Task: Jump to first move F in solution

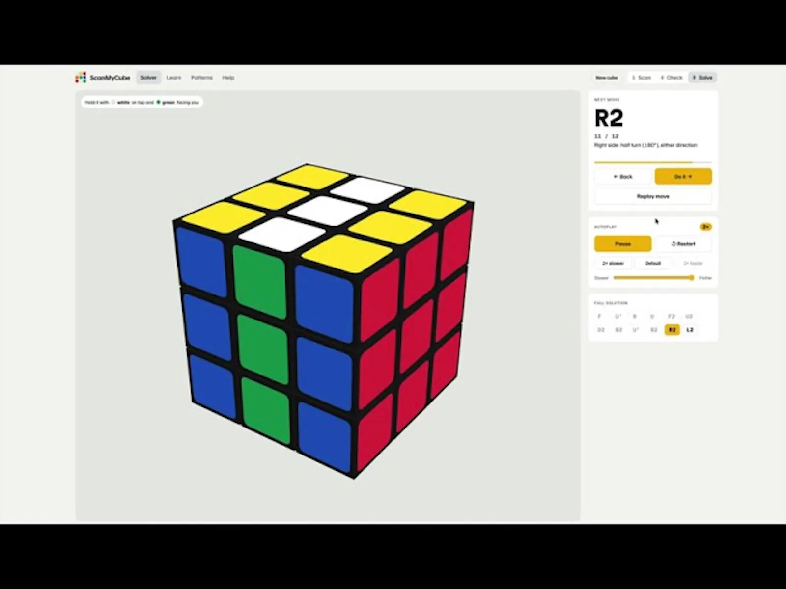Action: (599, 317)
